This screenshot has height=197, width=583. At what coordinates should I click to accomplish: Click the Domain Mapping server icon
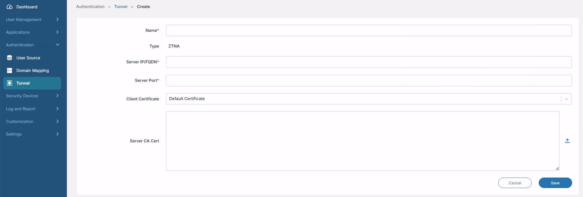10,71
